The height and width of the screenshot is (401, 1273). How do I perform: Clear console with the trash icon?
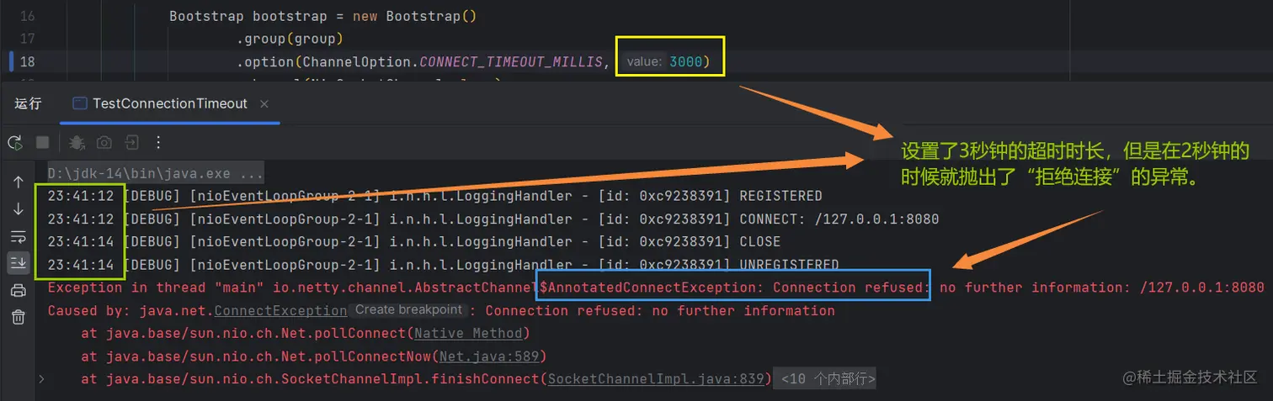pos(18,318)
